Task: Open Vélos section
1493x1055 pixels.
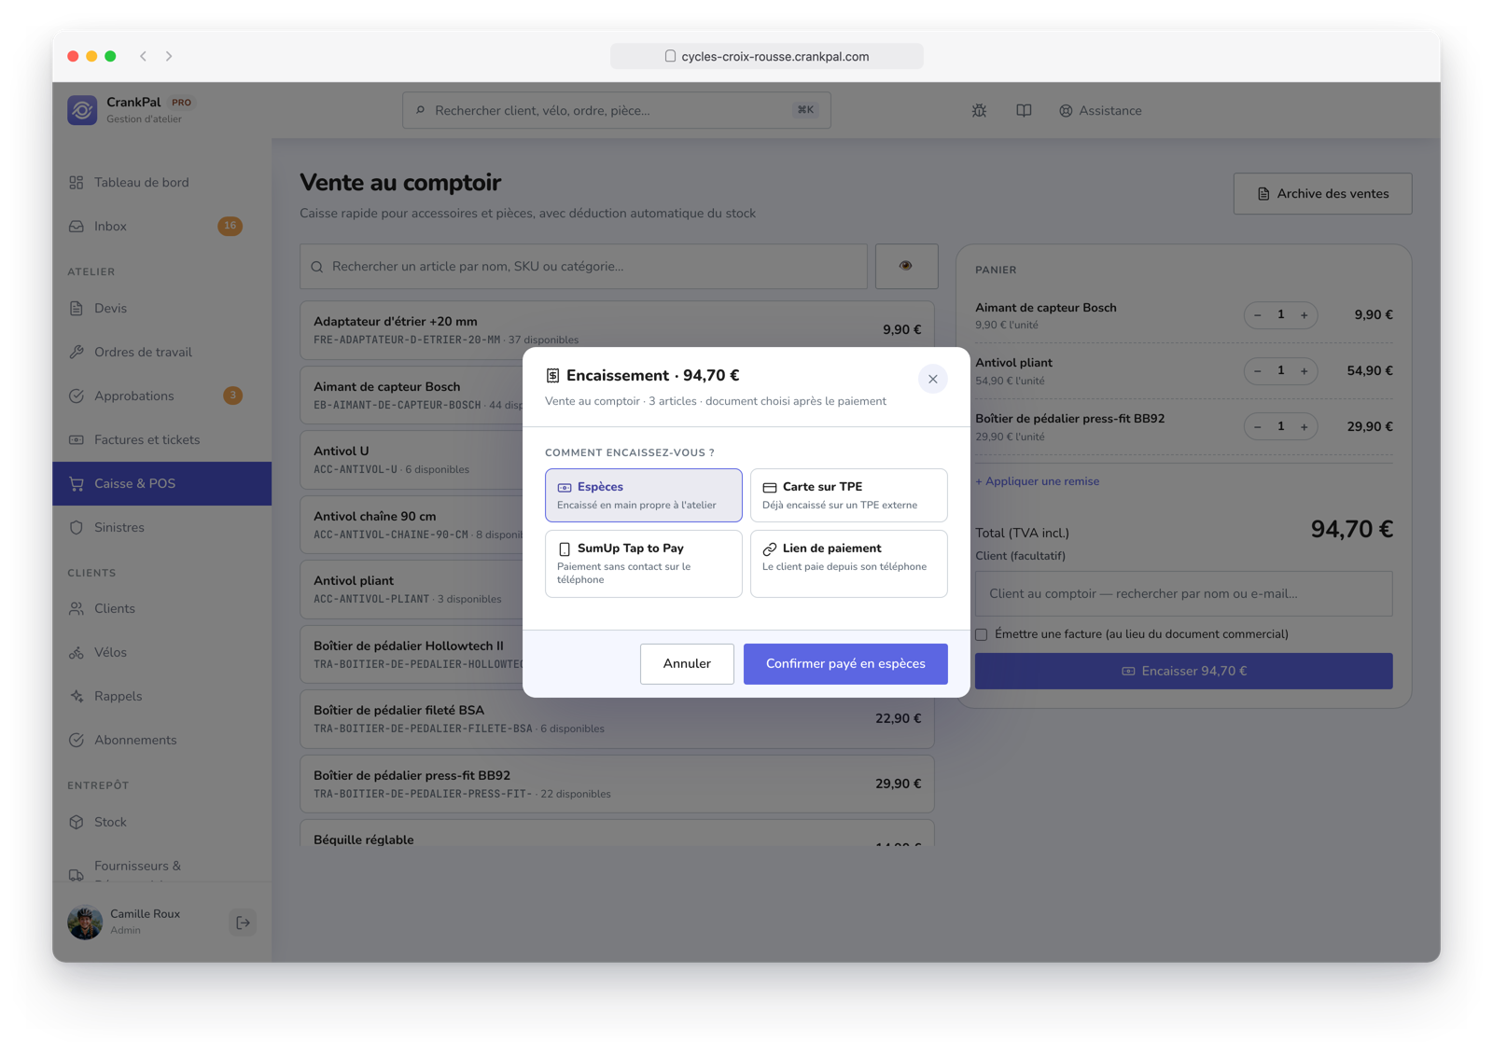Action: (x=161, y=652)
